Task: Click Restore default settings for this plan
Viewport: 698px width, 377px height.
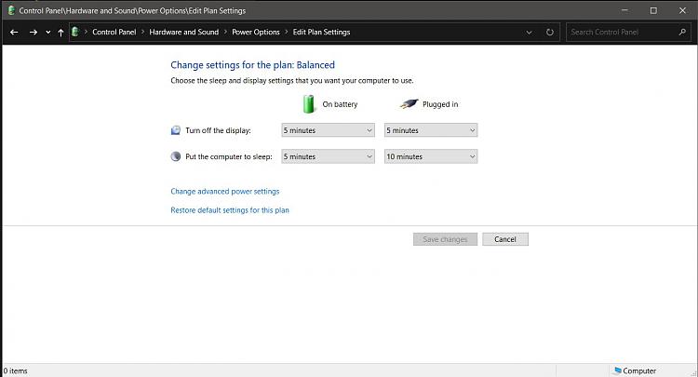Action: 230,210
